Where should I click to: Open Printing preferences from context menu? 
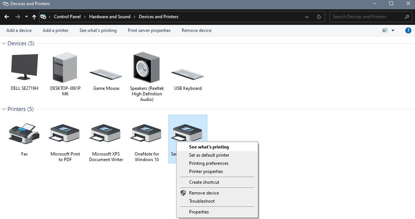point(208,163)
